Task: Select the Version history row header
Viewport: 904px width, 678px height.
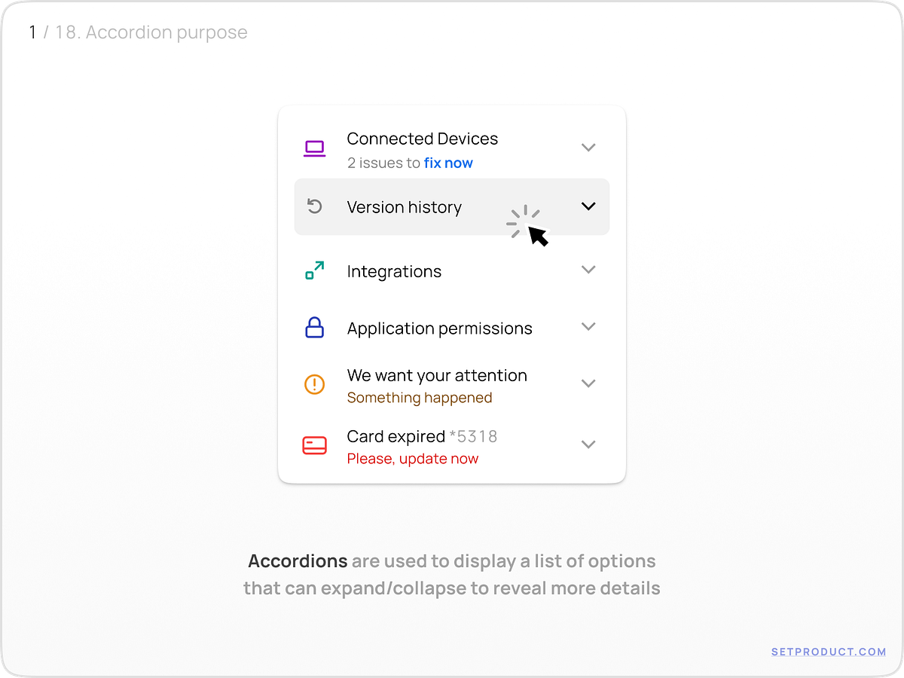Action: 404,206
